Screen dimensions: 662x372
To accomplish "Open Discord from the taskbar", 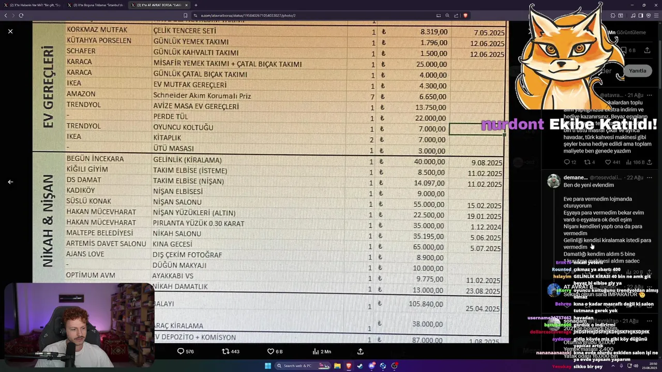I will tap(371, 366).
